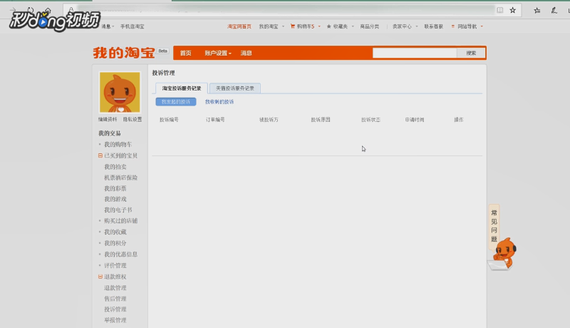The image size is (570, 328).
Task: Click the 收藏夹 star icon
Action: [328, 26]
